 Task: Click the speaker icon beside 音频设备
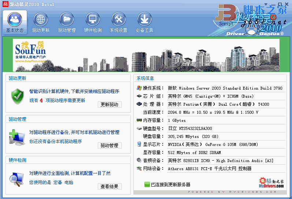139,160
